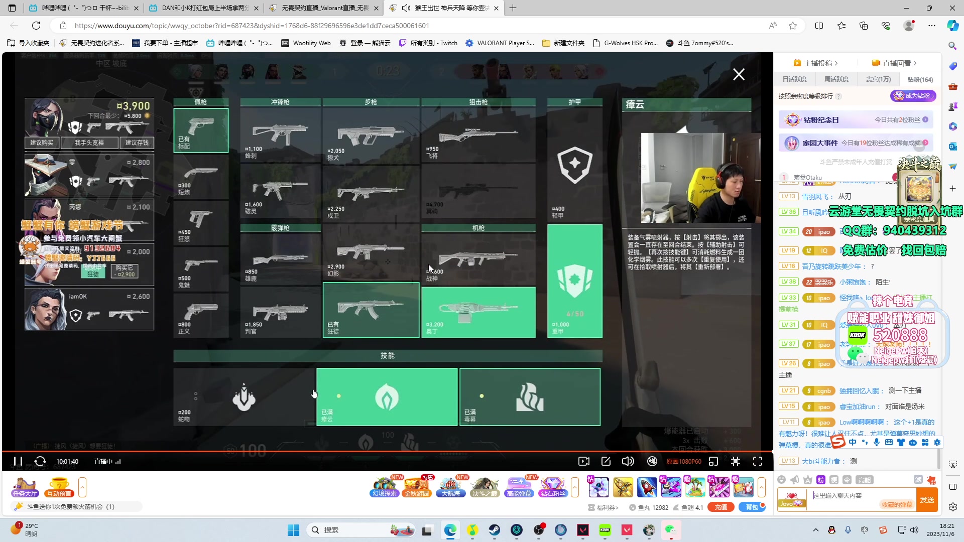Click the emoji smiley icon in chat

pos(781,480)
